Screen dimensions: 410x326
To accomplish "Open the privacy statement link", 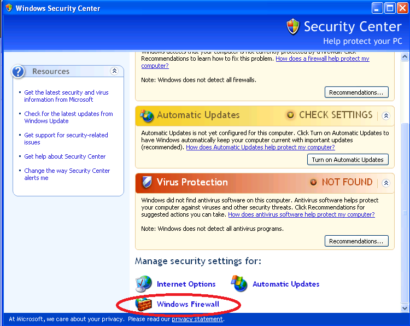I will [x=197, y=319].
